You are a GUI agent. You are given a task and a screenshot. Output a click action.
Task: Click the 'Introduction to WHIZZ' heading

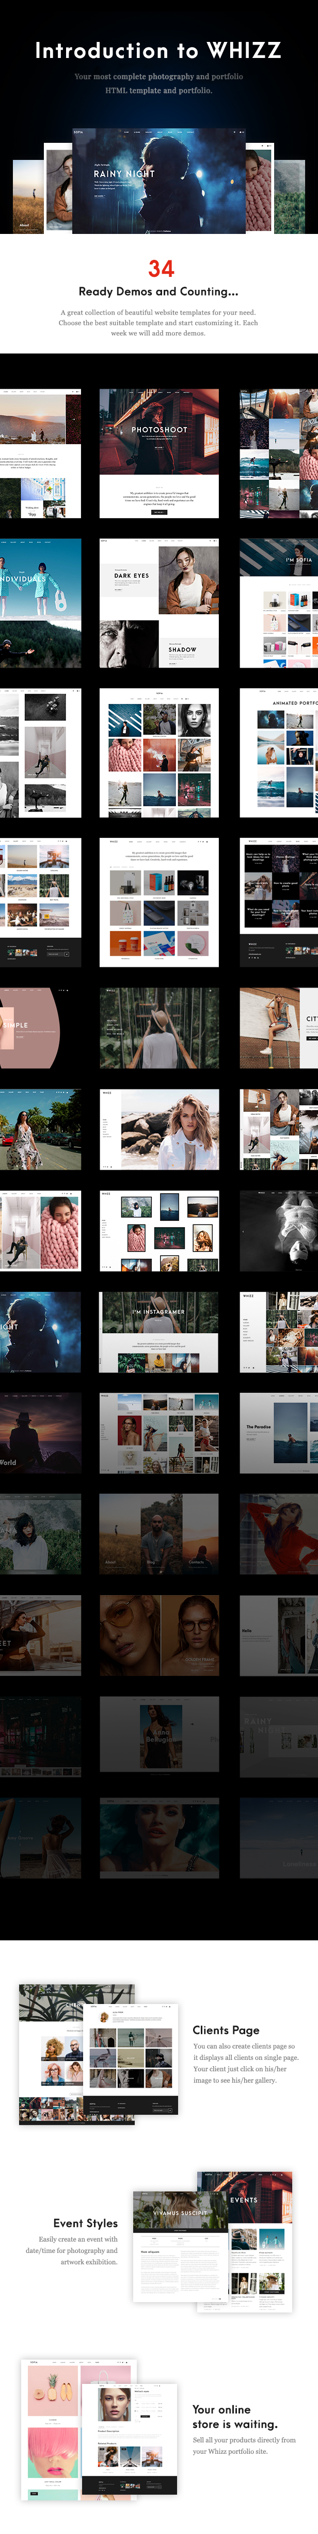[158, 50]
